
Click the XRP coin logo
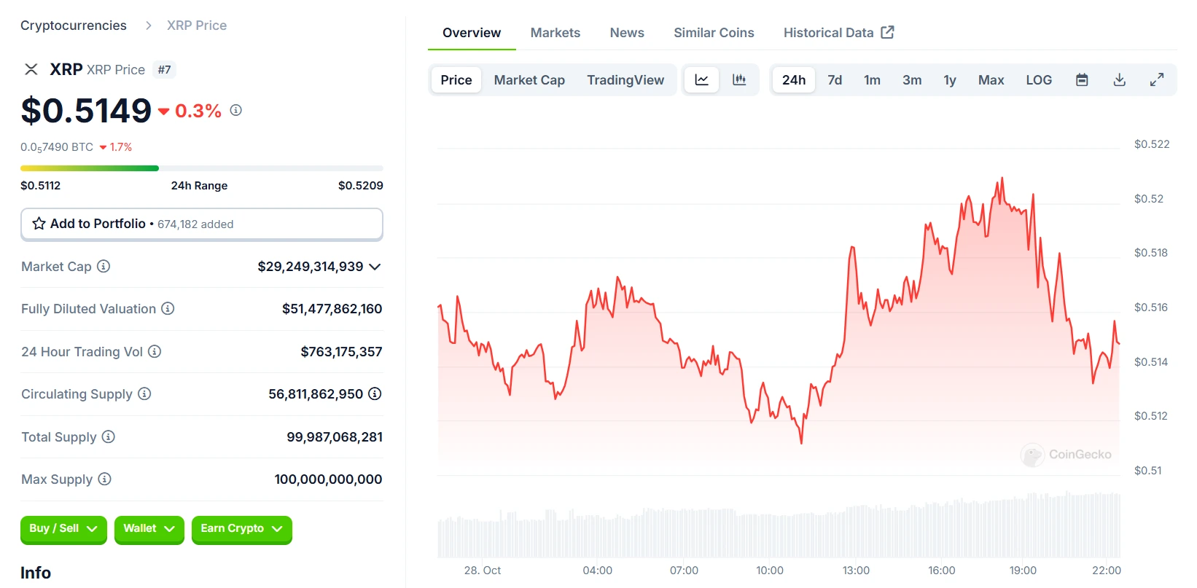pos(31,69)
